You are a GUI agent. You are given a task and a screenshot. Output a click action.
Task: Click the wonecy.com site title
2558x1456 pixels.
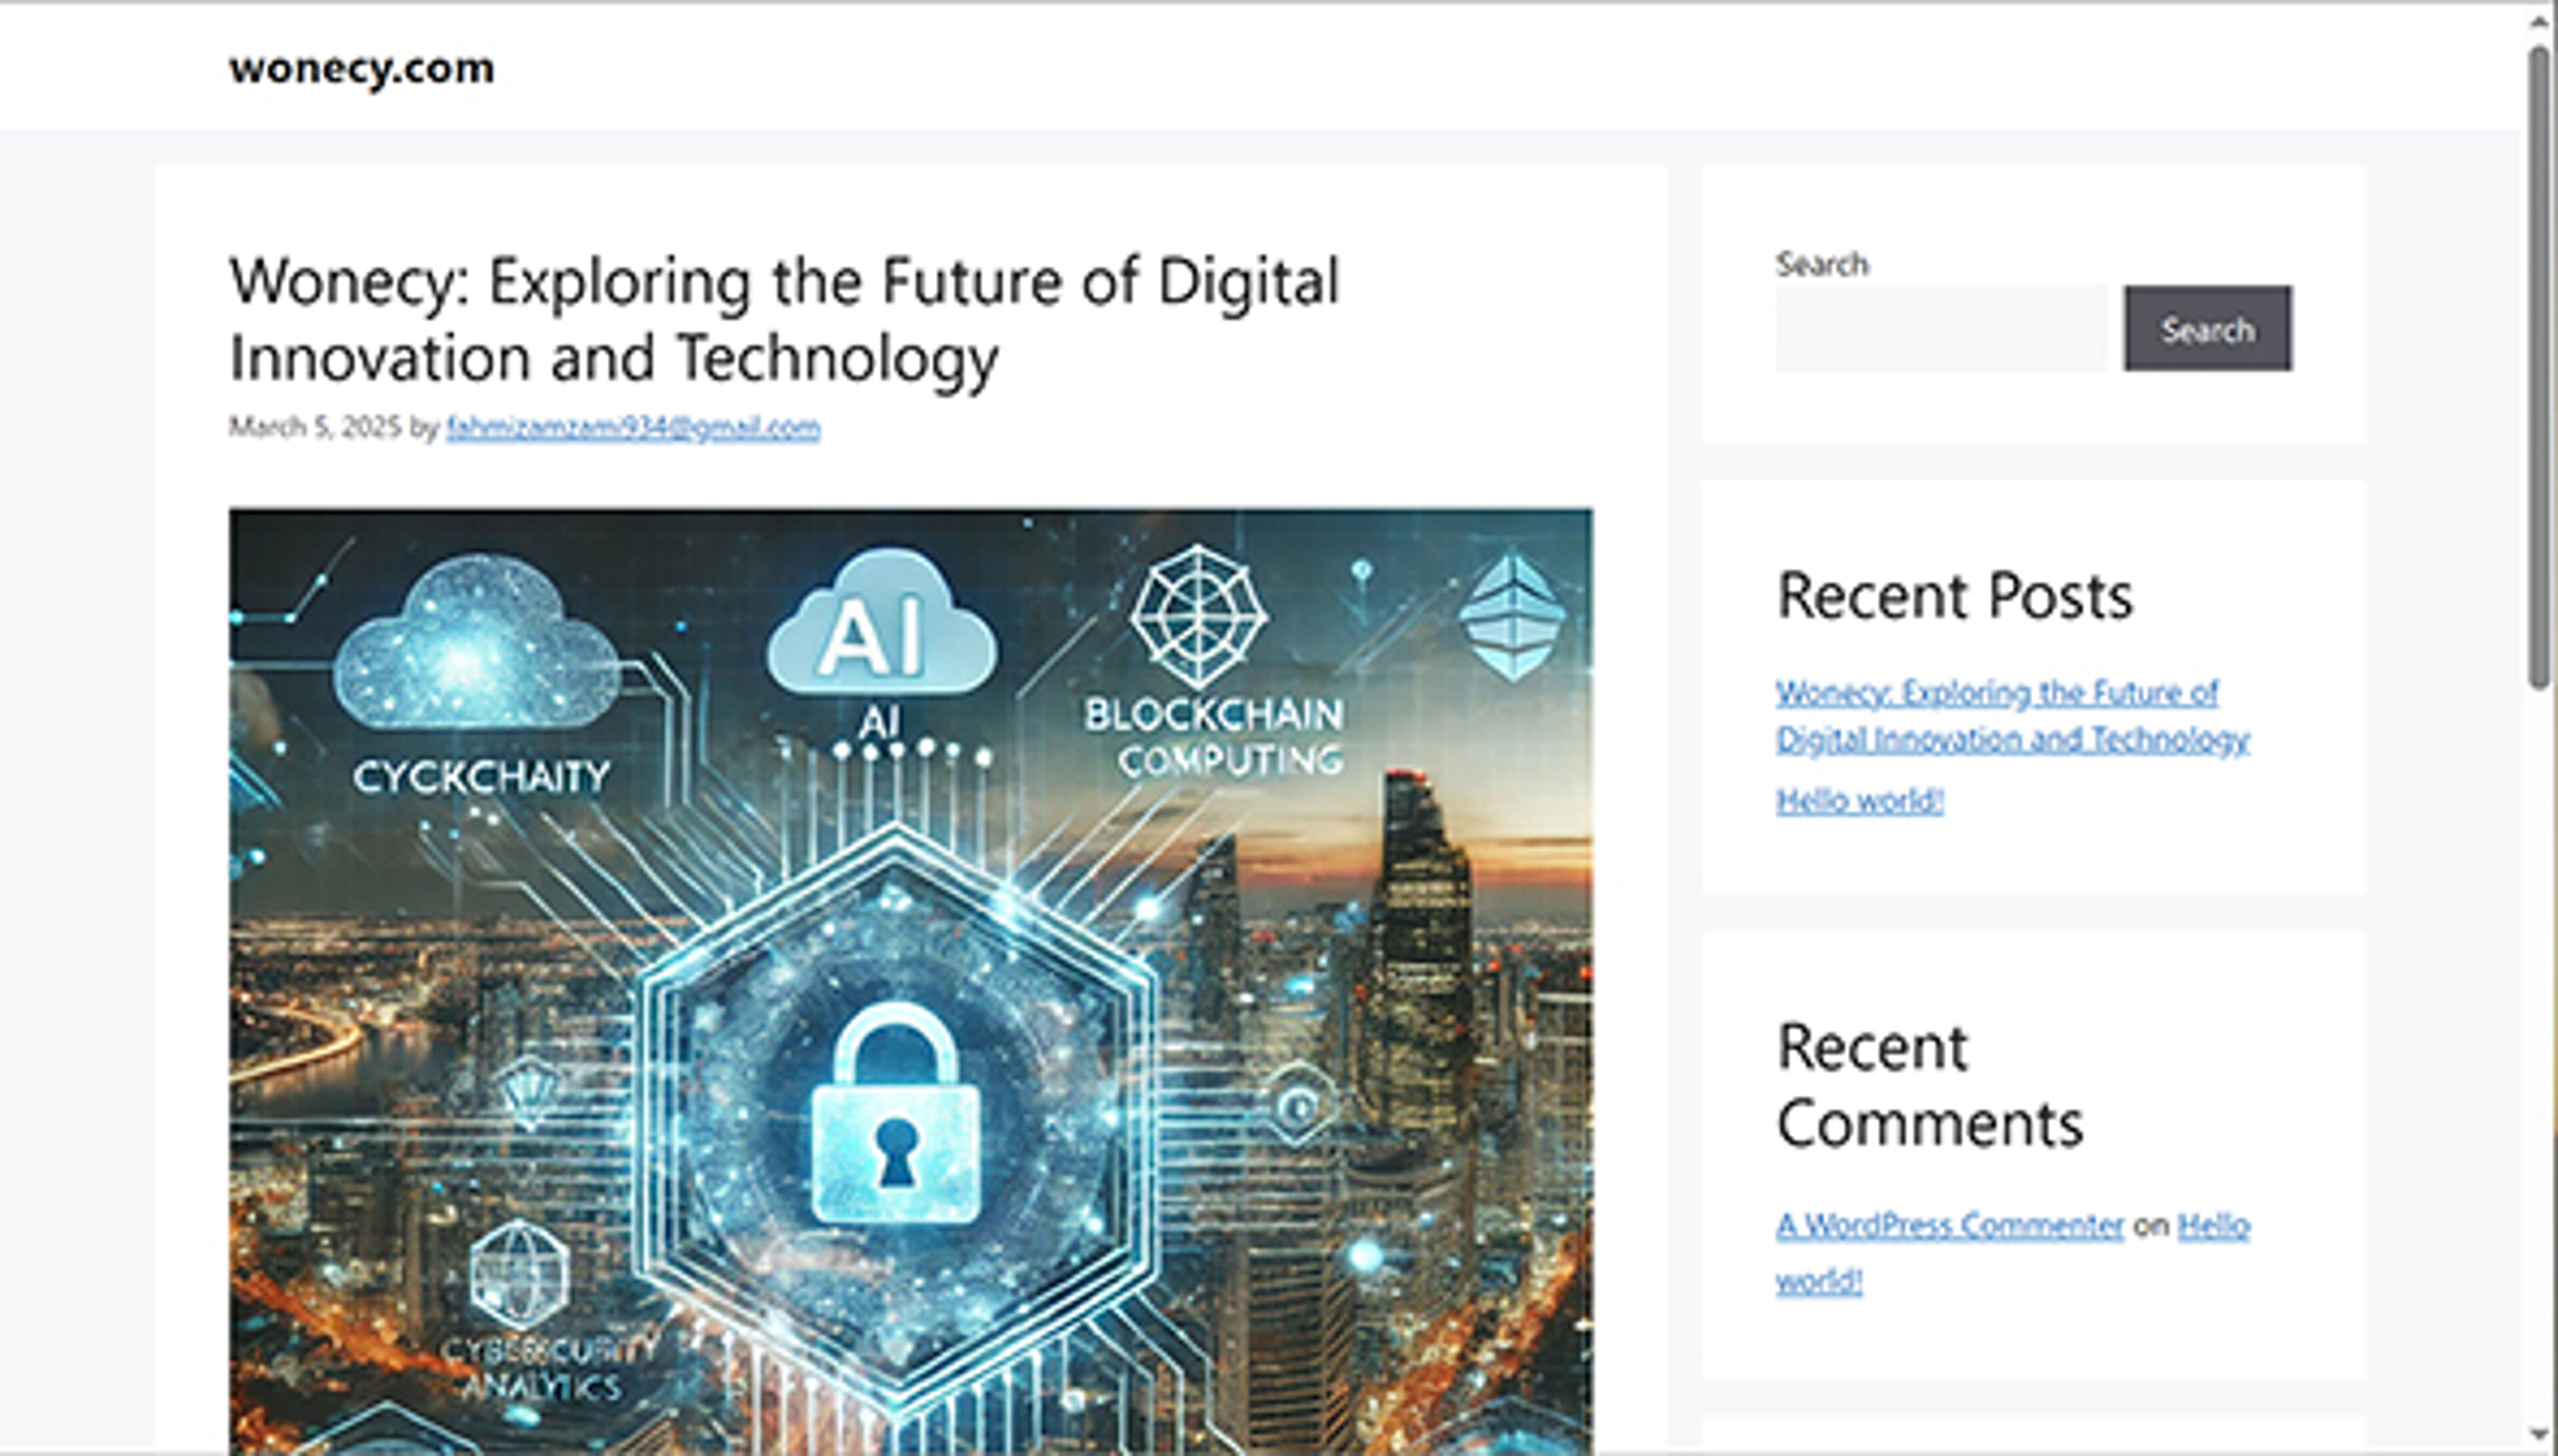point(361,68)
